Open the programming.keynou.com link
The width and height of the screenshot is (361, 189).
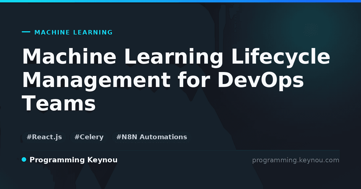point(296,160)
